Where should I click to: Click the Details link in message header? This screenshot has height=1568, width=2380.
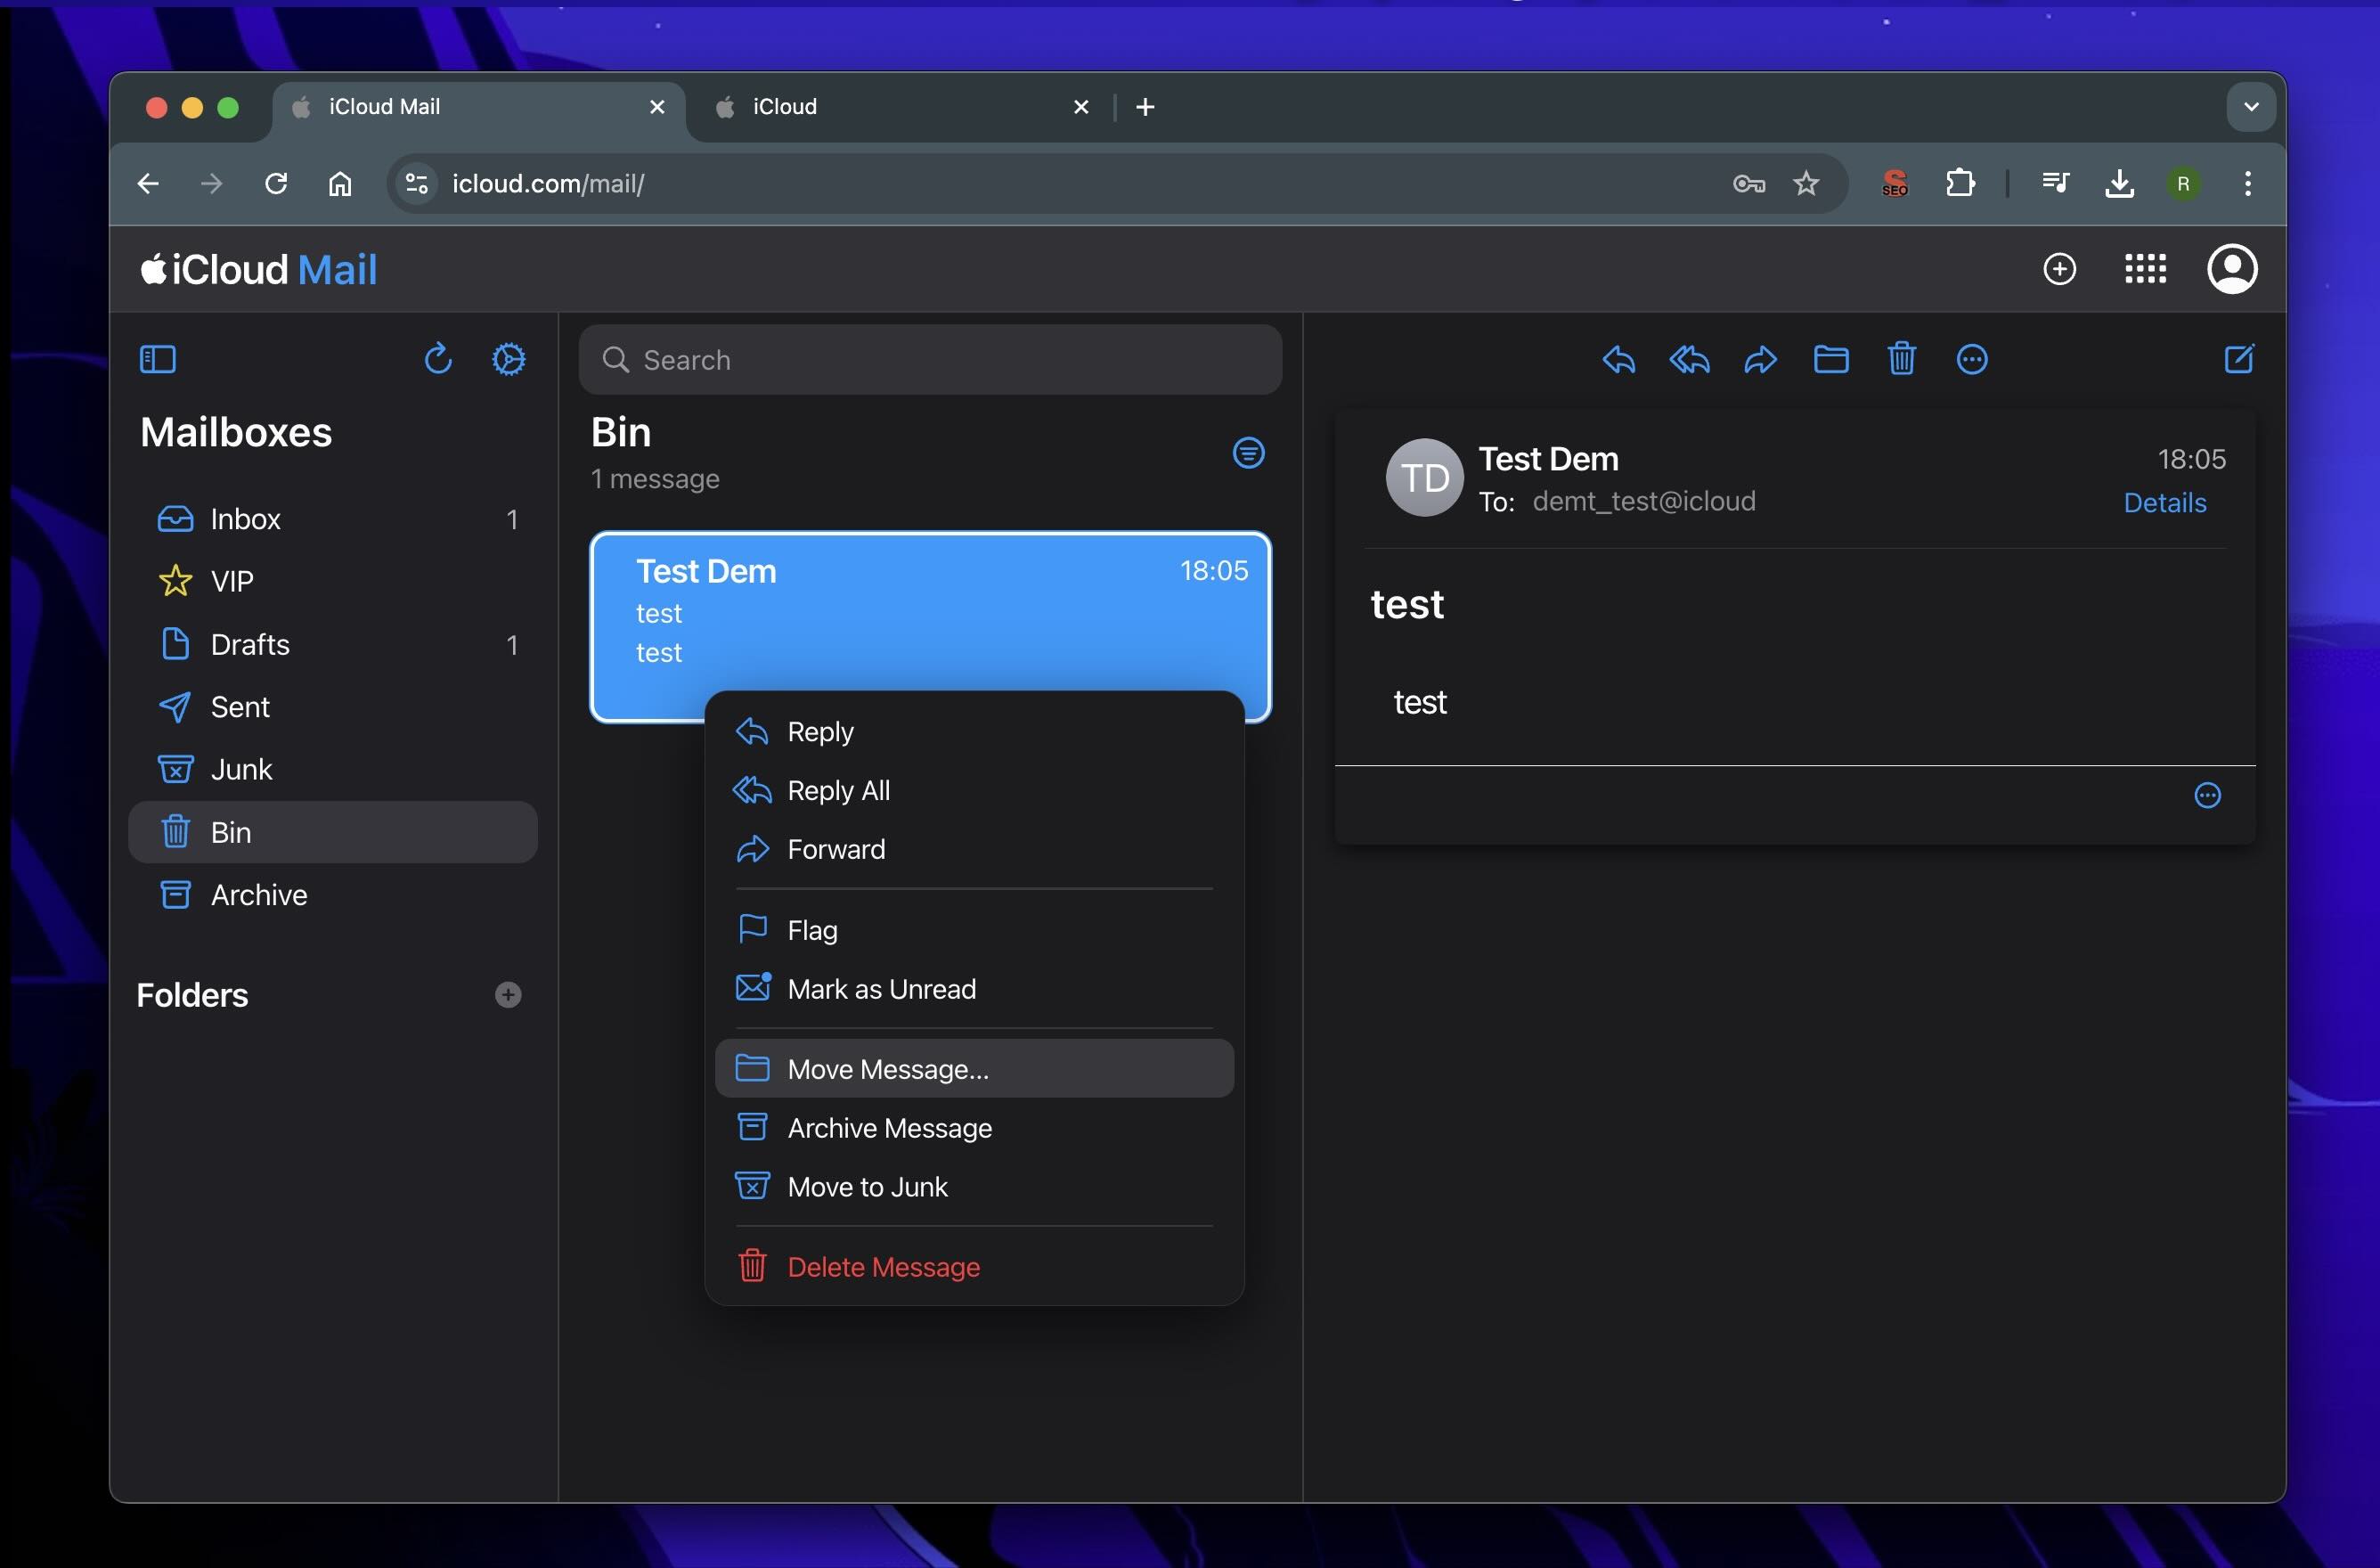(x=2164, y=502)
